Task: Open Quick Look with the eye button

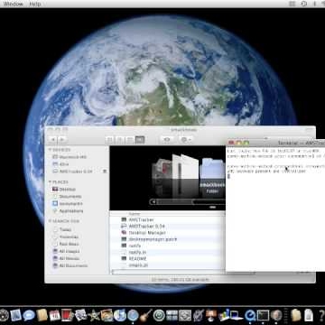Action: (x=166, y=140)
